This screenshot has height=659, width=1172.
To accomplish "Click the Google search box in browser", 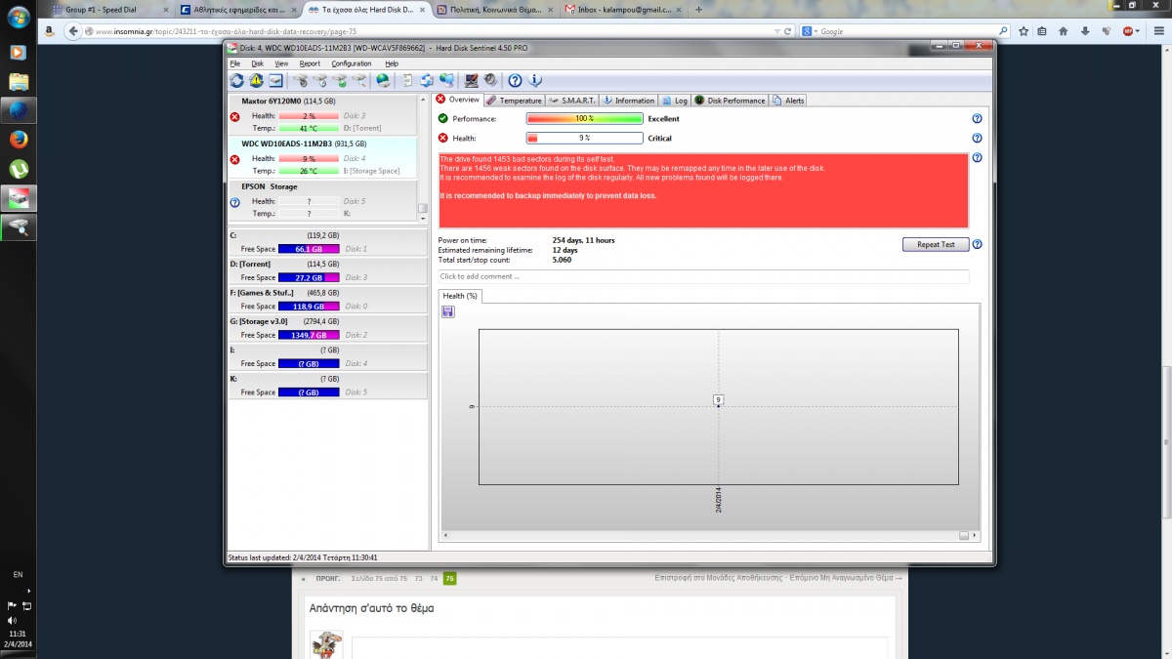I will click(x=903, y=31).
